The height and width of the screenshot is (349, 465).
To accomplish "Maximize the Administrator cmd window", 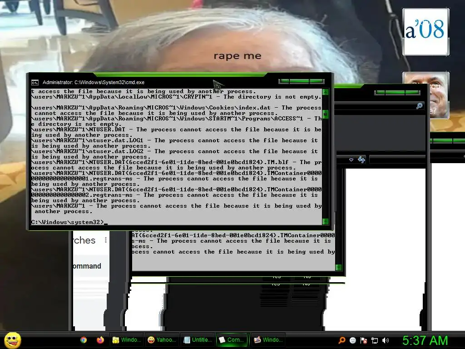I will click(x=299, y=81).
